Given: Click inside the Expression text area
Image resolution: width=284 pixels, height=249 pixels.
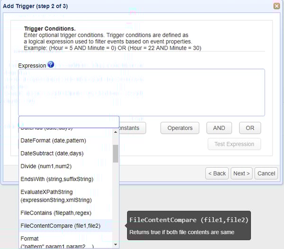Looking at the screenshot, I should pos(141,92).
